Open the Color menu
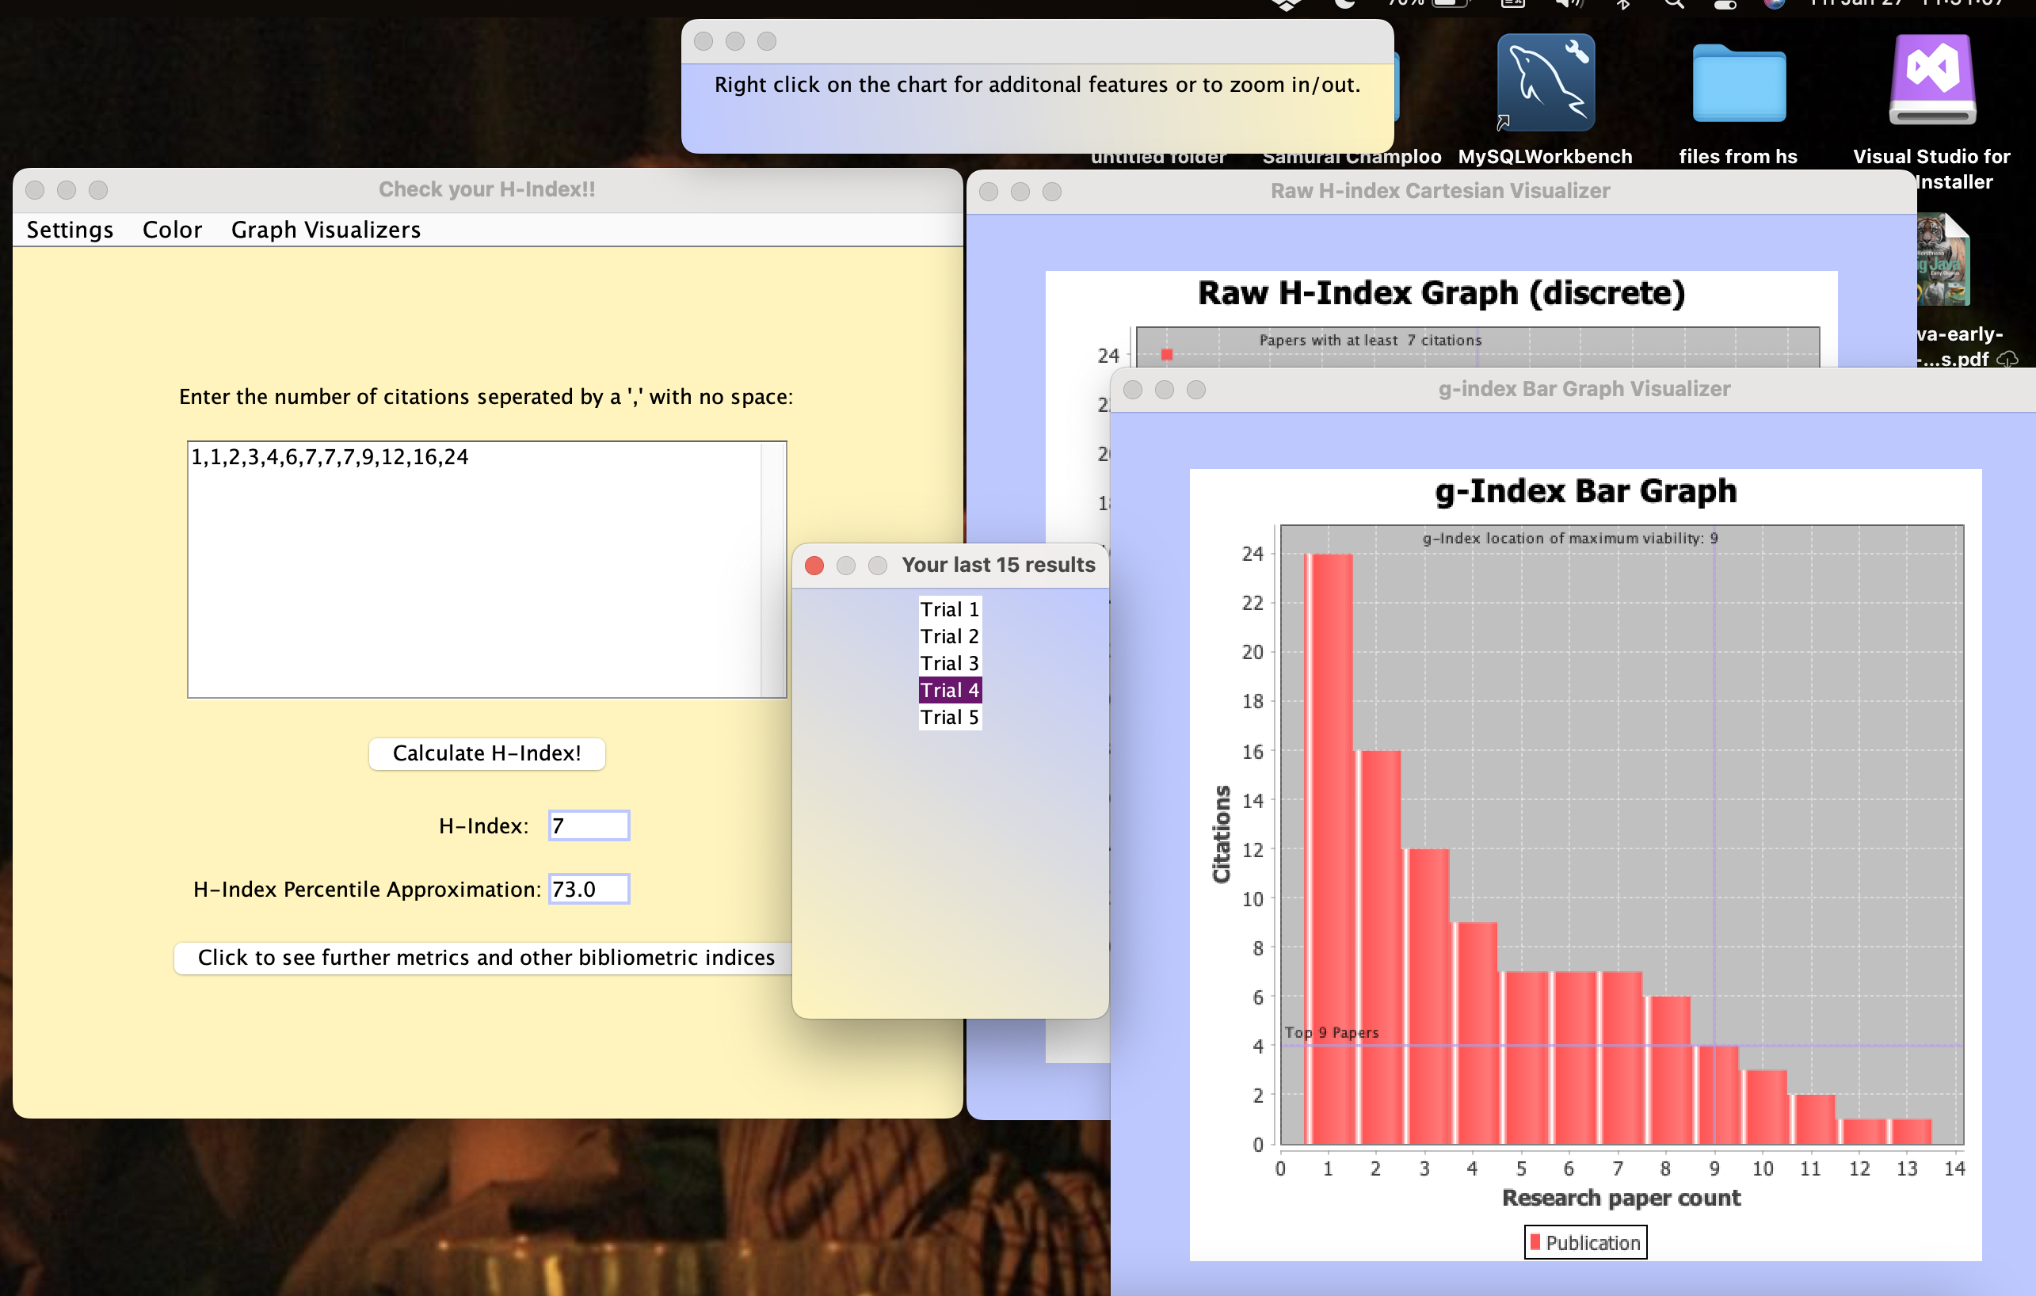Image resolution: width=2036 pixels, height=1296 pixels. (172, 230)
